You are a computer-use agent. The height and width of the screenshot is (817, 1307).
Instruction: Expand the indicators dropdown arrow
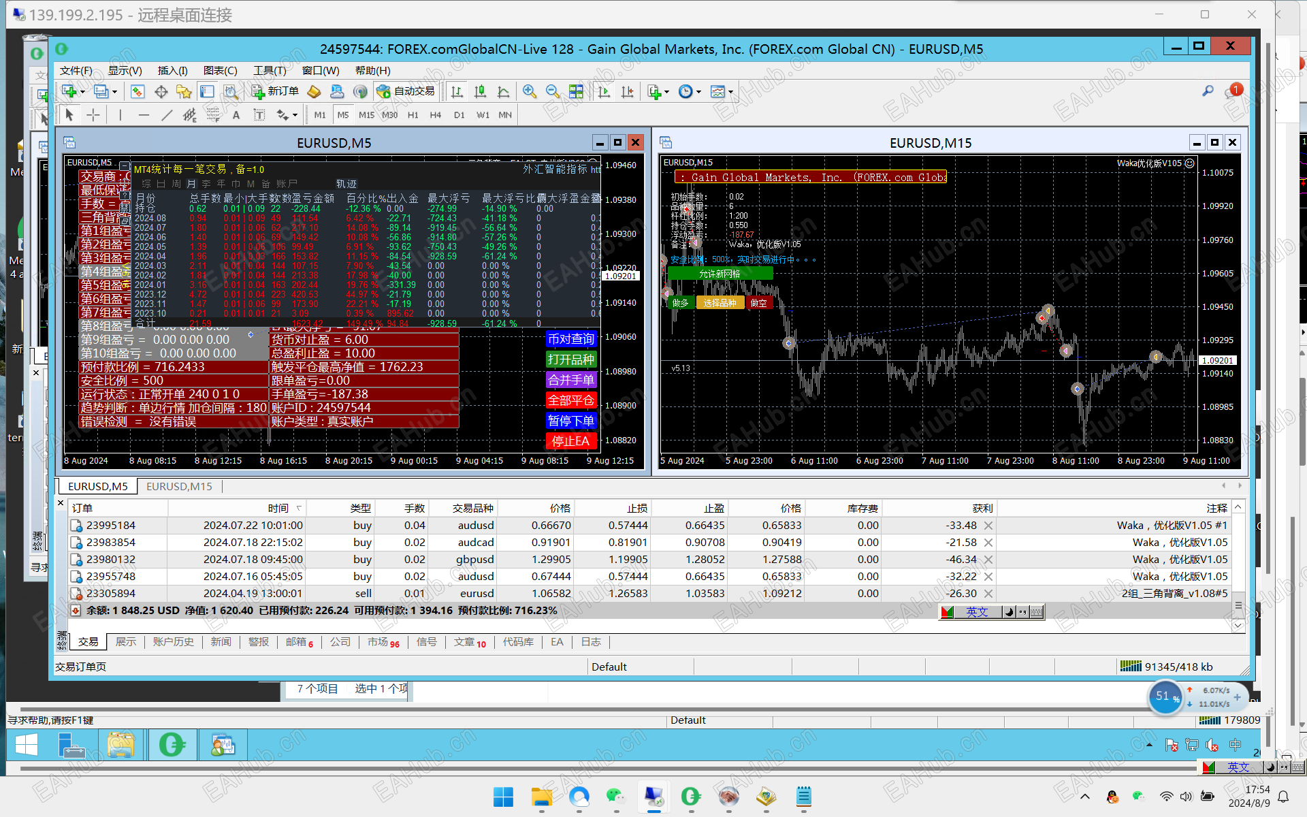point(666,92)
